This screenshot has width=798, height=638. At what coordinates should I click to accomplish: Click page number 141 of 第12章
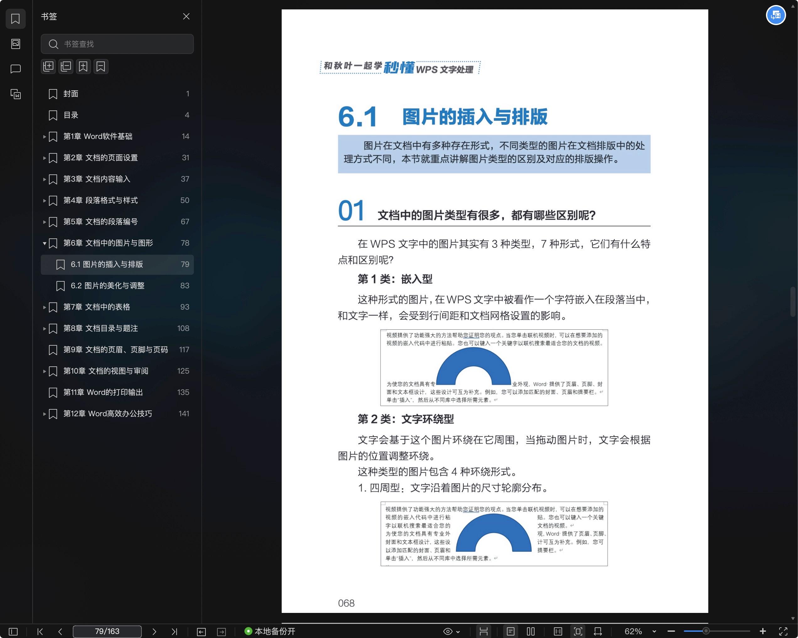[x=184, y=414]
